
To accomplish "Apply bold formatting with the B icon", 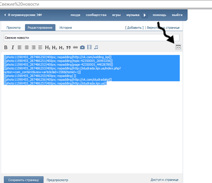I will 5,47.
